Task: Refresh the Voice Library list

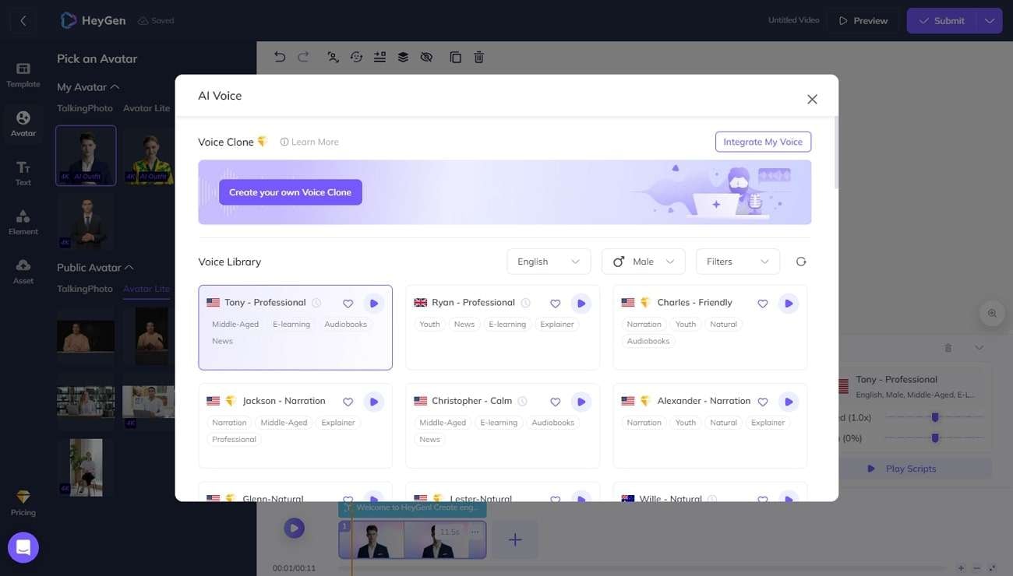Action: pos(801,262)
